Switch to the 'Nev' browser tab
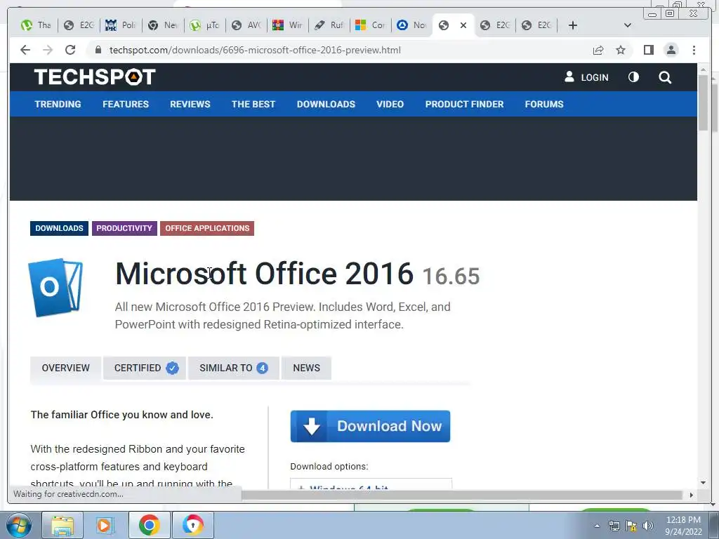Screen dimensions: 719x539 tap(163, 25)
